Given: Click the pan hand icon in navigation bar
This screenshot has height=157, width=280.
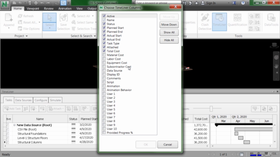Looking at the screenshot, I should [x=276, y=66].
